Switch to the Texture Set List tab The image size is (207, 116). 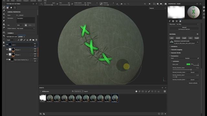coord(12,37)
